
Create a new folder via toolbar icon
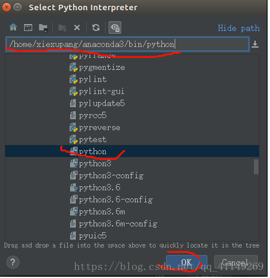click(x=63, y=28)
